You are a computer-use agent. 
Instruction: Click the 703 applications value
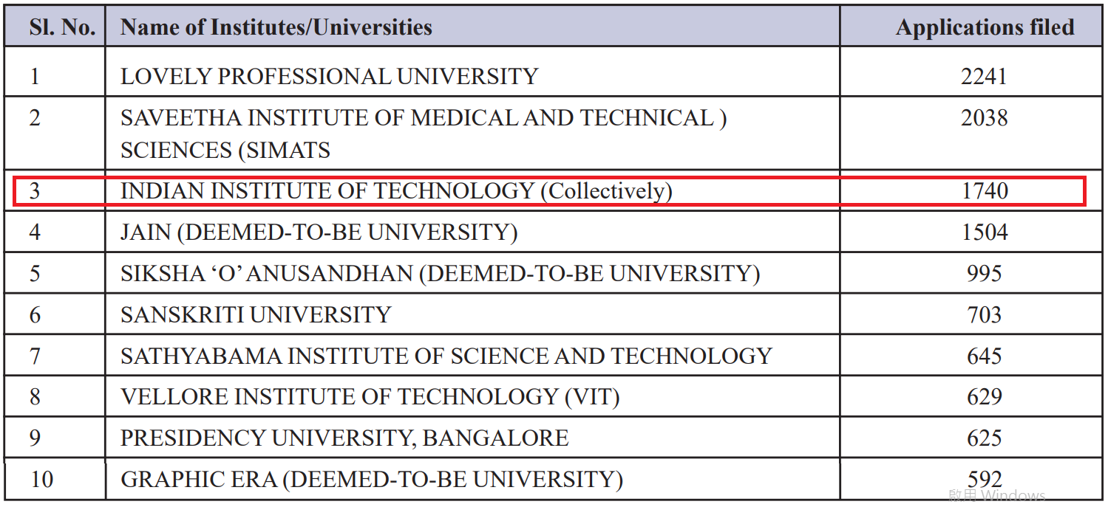pyautogui.click(x=984, y=315)
